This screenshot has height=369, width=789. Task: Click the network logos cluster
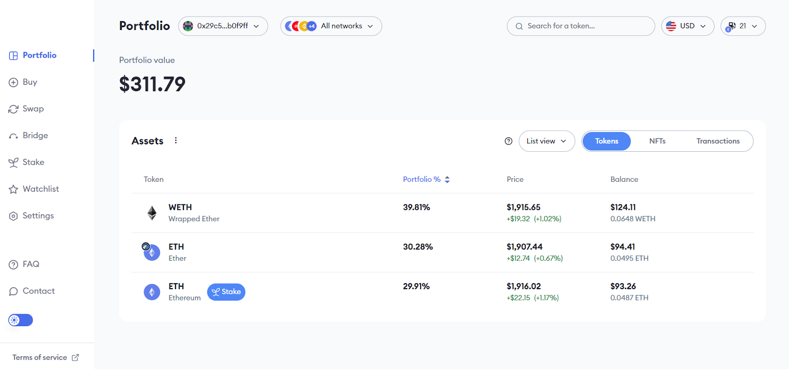pyautogui.click(x=301, y=26)
